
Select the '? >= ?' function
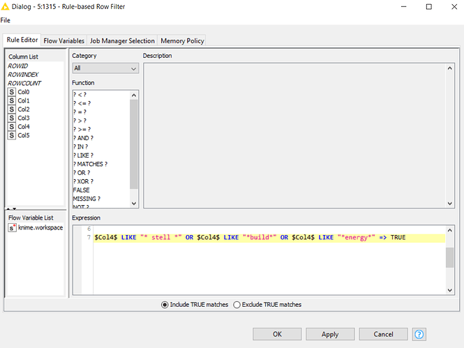pyautogui.click(x=82, y=130)
